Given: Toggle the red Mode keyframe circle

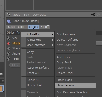Looking at the screenshot, I should [8, 44].
